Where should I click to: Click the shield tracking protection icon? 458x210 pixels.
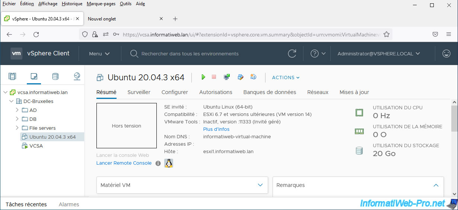coord(85,34)
